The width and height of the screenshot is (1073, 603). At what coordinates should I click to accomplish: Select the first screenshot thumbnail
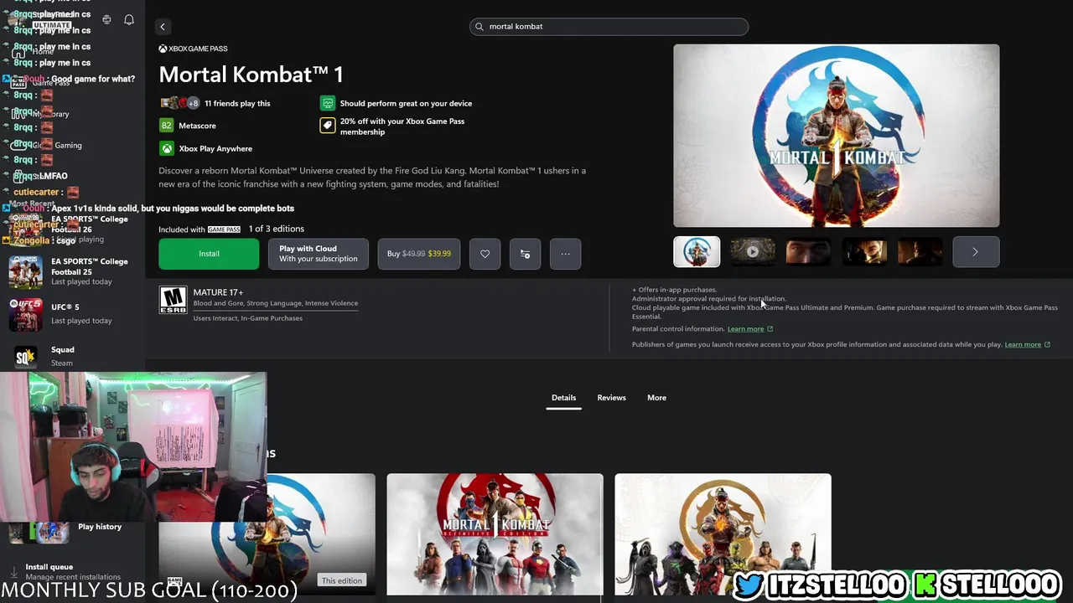697,252
